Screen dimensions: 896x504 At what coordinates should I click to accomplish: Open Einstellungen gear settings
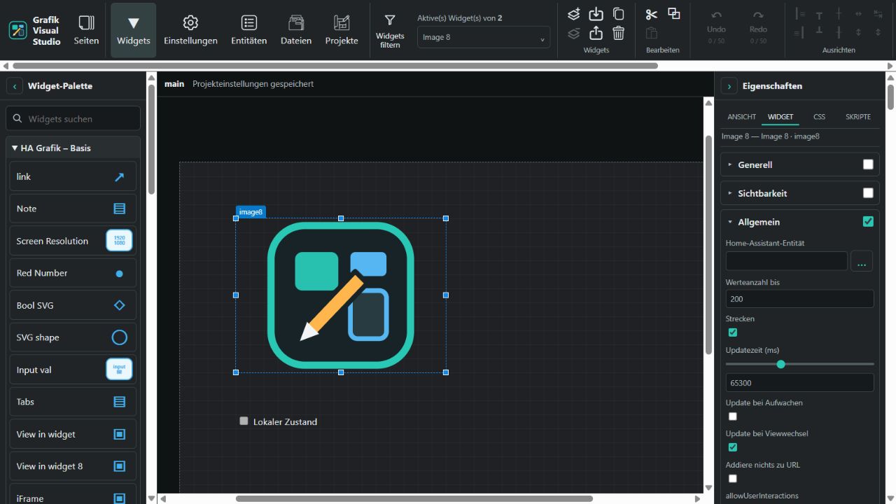pyautogui.click(x=190, y=30)
